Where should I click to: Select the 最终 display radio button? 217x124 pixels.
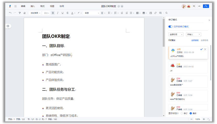(191, 113)
